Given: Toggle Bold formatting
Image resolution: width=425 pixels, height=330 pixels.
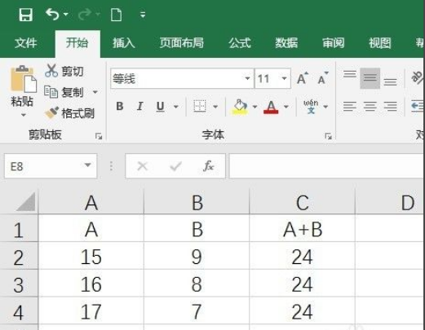Looking at the screenshot, I should pyautogui.click(x=120, y=106).
